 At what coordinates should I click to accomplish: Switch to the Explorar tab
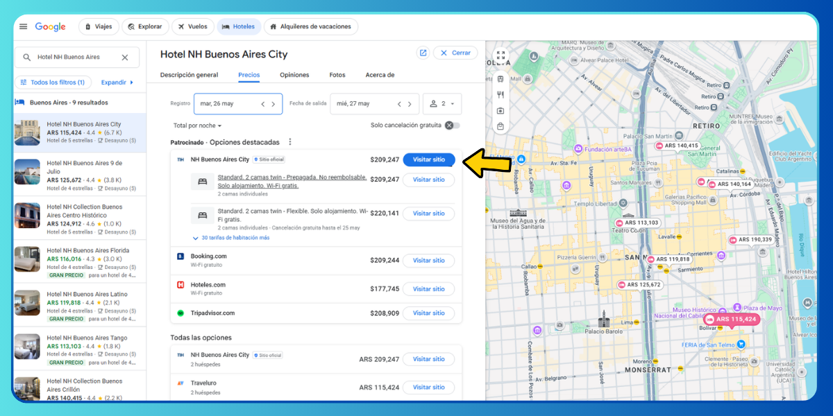(145, 26)
